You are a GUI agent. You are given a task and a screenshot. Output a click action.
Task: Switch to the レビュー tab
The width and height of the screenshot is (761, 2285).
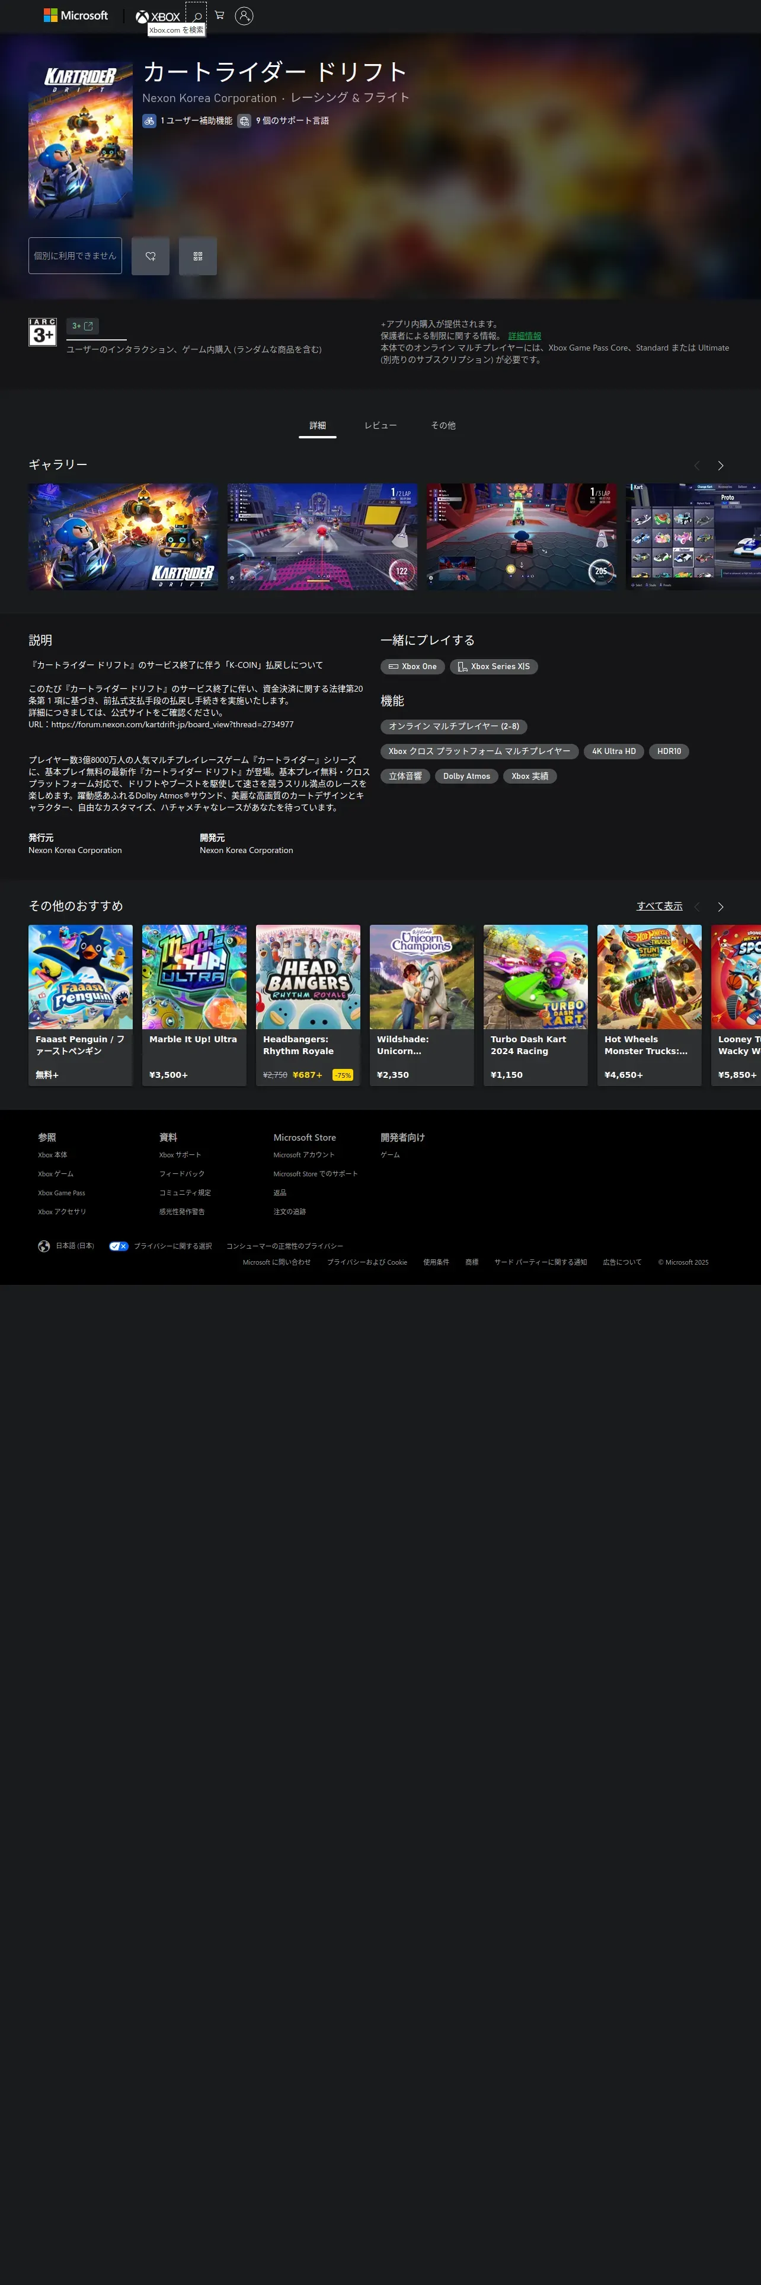(x=380, y=426)
